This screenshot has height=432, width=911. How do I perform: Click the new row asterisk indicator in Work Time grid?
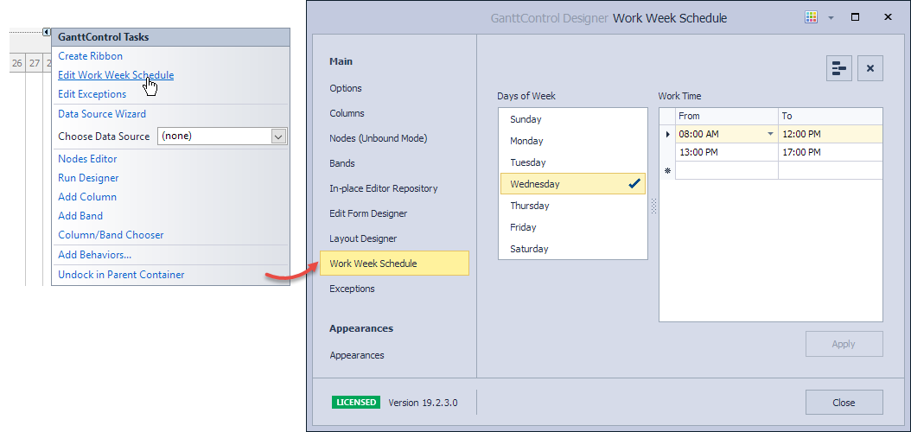click(667, 171)
